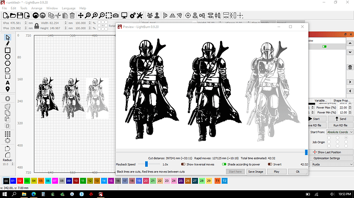Open the Tools menu
The image size is (354, 198).
(x=24, y=8)
